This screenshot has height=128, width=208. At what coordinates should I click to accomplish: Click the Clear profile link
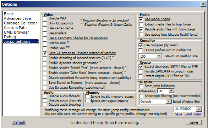click(197, 114)
